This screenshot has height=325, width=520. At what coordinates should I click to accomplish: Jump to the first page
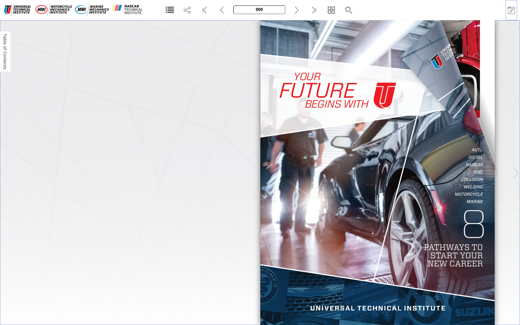tap(204, 10)
